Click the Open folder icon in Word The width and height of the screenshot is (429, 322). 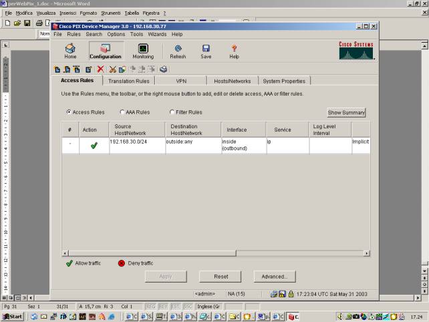coord(17,23)
